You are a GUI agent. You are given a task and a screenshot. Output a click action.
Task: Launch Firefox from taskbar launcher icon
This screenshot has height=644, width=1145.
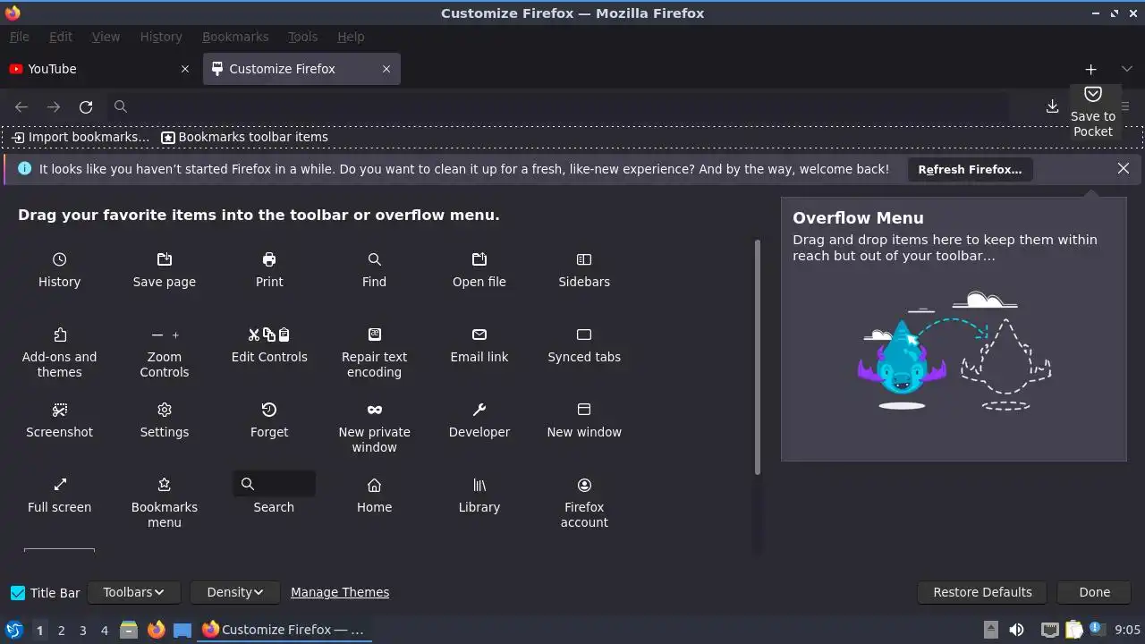157,630
